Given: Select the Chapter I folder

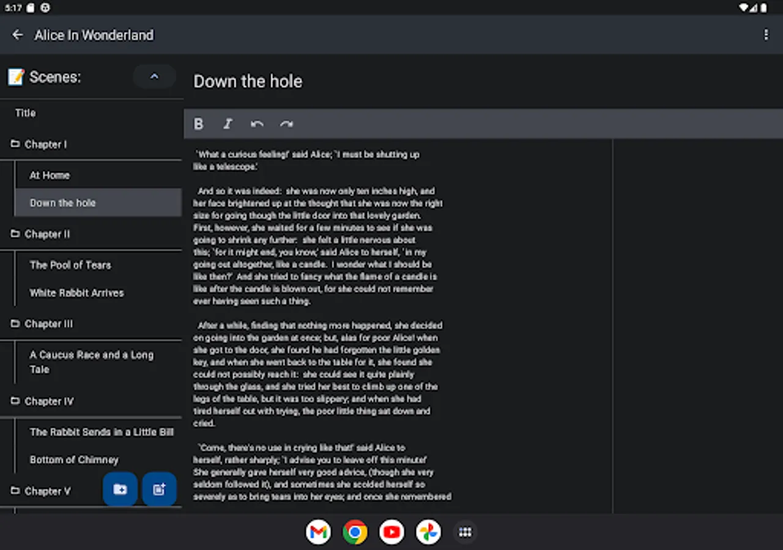Looking at the screenshot, I should [x=92, y=144].
